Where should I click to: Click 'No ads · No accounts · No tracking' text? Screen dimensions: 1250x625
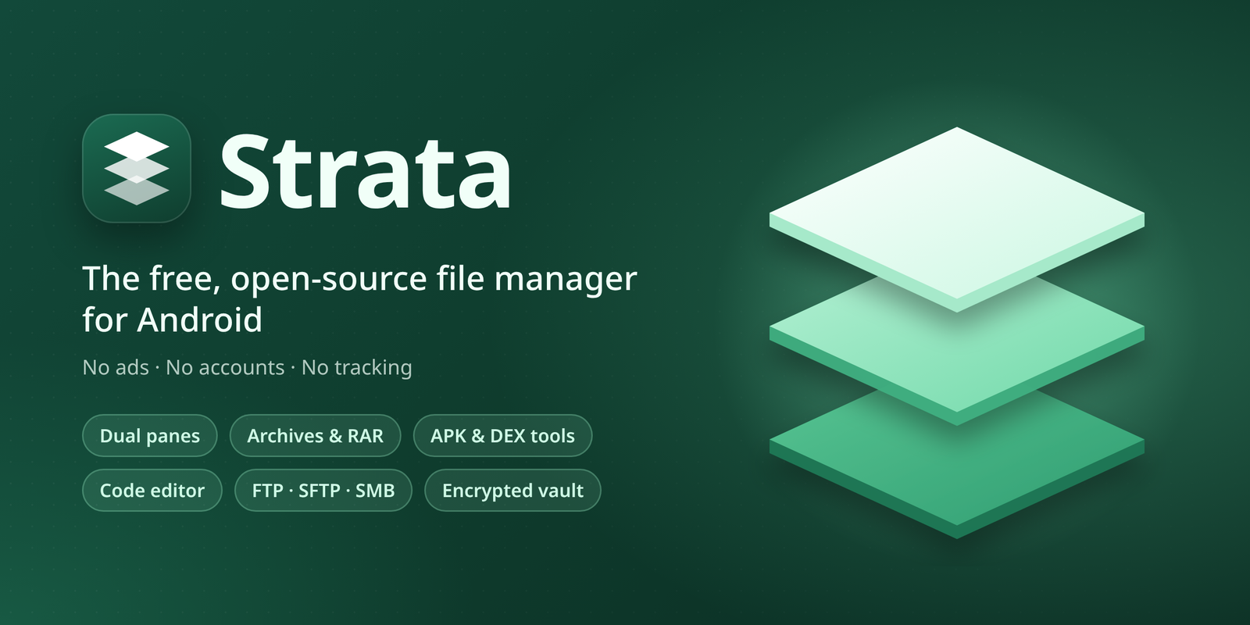[247, 367]
